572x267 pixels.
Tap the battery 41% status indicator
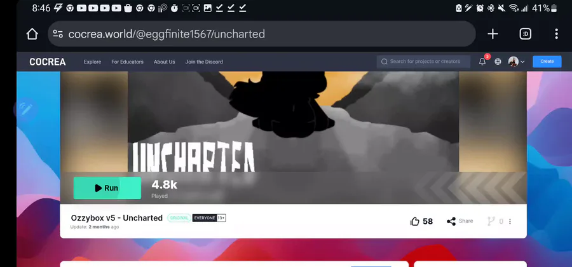tap(544, 8)
